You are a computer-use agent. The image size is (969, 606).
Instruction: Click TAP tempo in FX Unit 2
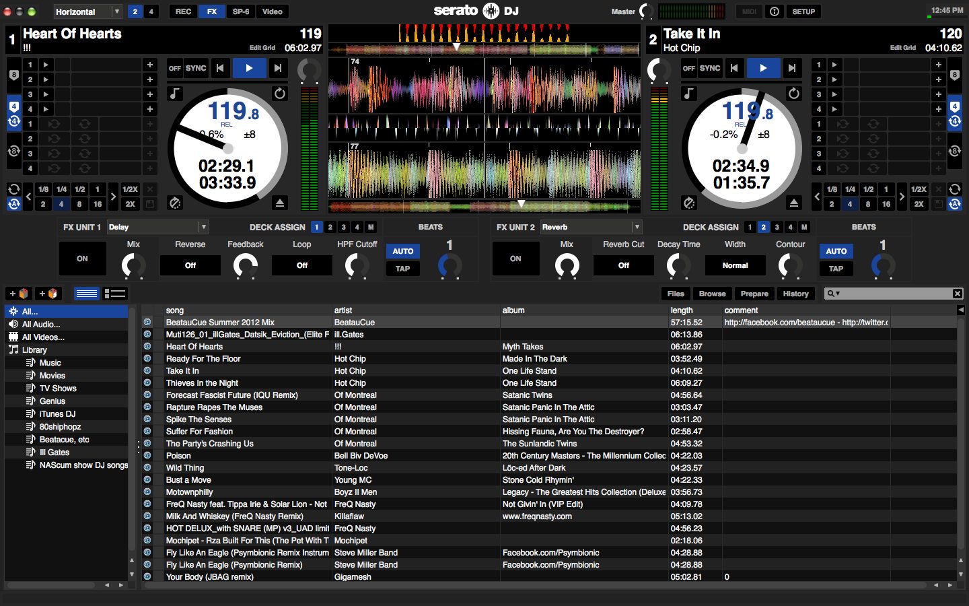[x=836, y=268]
